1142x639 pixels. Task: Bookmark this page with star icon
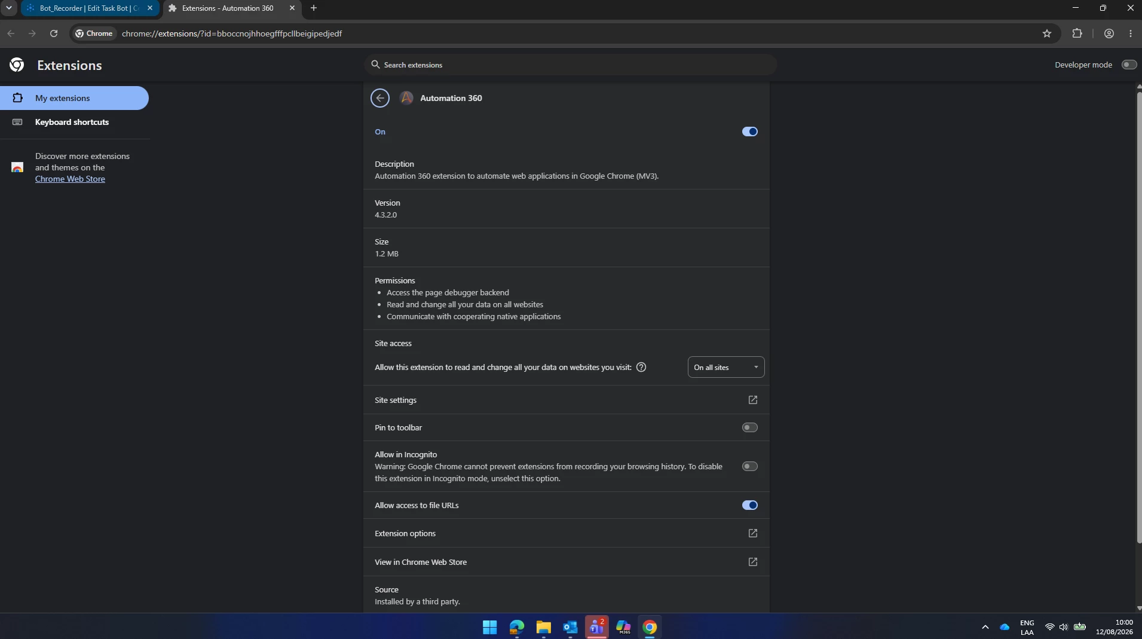(1047, 33)
